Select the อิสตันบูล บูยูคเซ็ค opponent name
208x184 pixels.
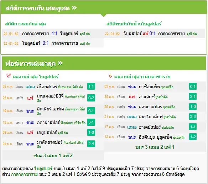click(x=155, y=137)
